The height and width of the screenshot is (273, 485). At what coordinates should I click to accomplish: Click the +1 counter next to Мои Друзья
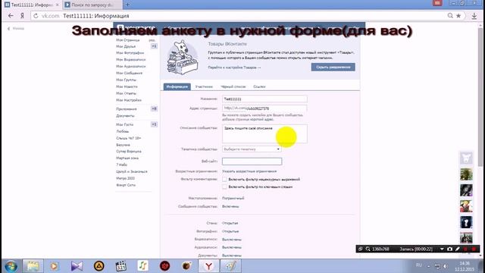click(x=154, y=46)
